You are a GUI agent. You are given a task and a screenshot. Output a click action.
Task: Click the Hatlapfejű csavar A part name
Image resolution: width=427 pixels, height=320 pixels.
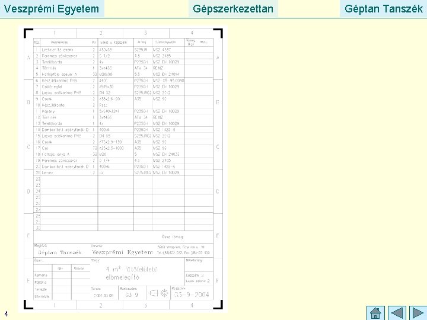(59, 74)
